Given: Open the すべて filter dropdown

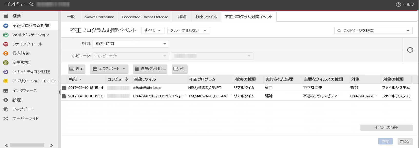Looking at the screenshot, I should [x=153, y=31].
